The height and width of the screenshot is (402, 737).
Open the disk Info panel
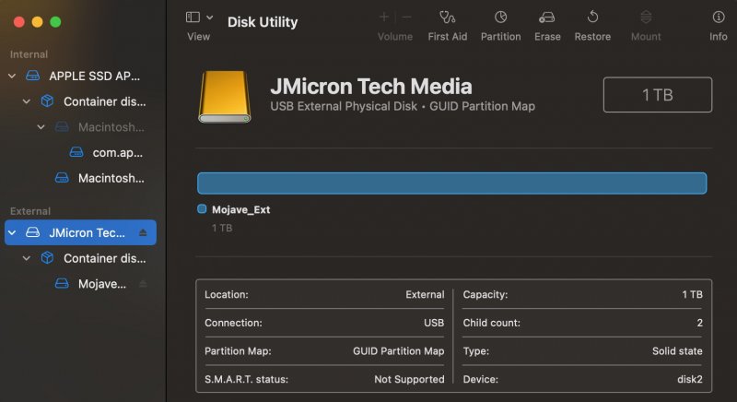pos(718,18)
